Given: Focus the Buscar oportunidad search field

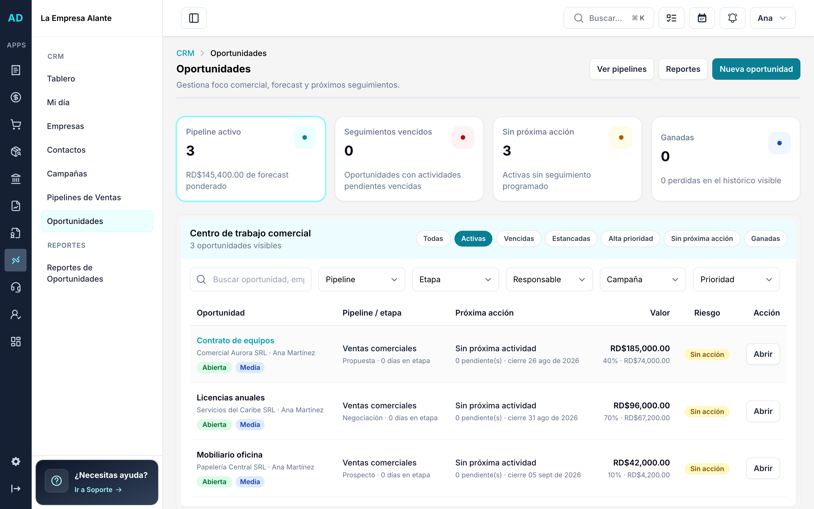Looking at the screenshot, I should tap(251, 279).
